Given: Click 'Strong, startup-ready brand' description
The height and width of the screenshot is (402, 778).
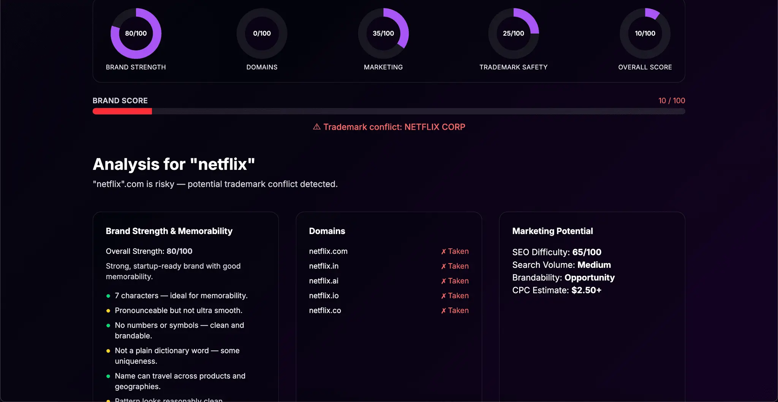Looking at the screenshot, I should pyautogui.click(x=173, y=271).
